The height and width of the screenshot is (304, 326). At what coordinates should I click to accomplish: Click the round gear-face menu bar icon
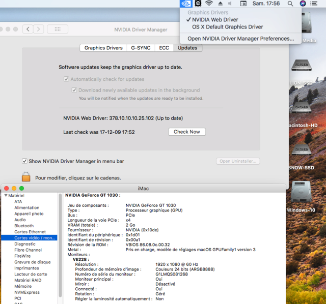[198, 4]
